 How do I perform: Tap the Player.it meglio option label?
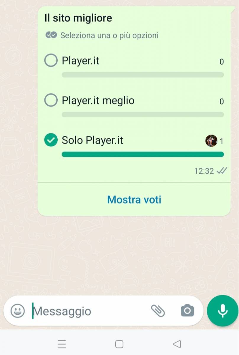point(98,101)
